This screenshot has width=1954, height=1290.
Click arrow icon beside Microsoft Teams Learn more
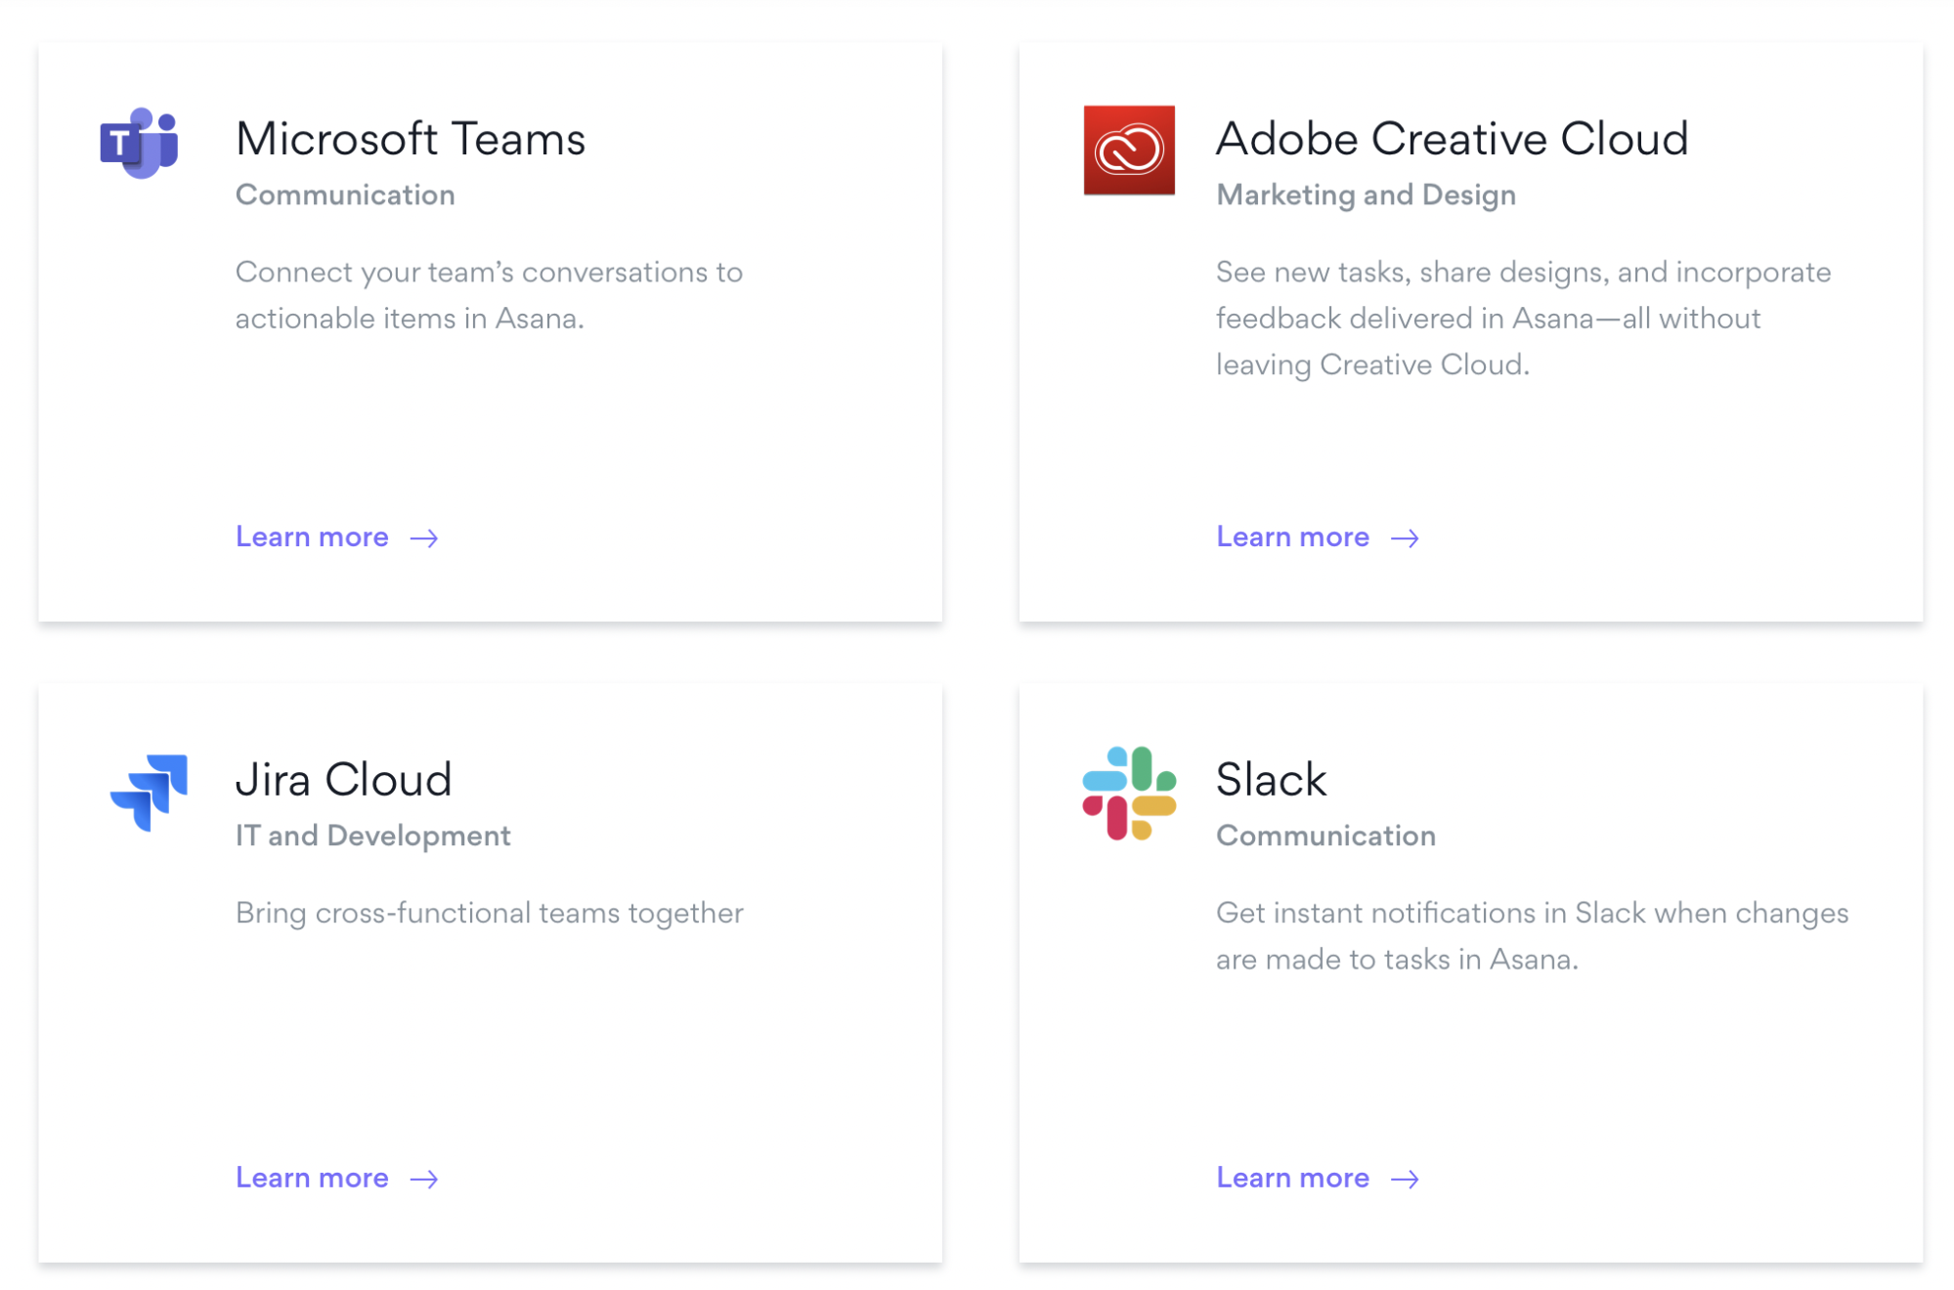tap(423, 538)
